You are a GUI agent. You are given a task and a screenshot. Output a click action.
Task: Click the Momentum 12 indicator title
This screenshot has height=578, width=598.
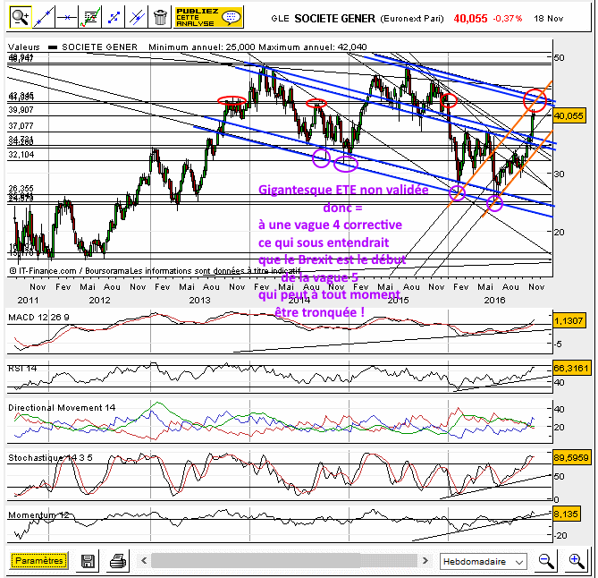click(38, 515)
